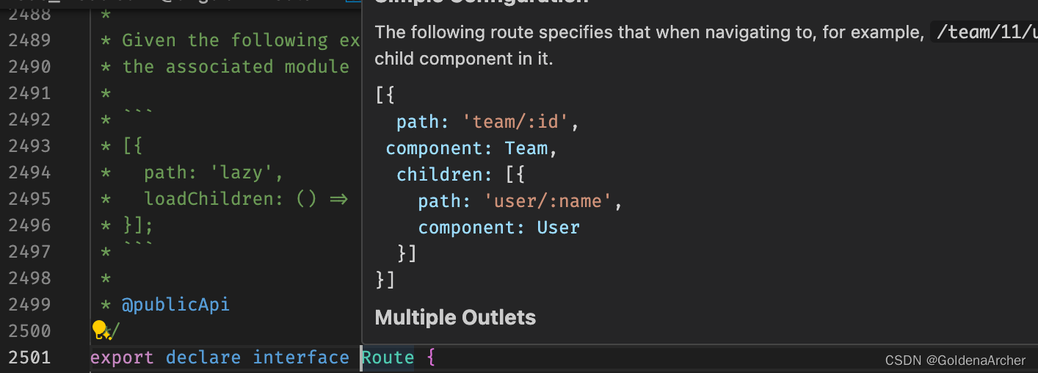Click the 'Multiple Outlets' heading in hover
Image resolution: width=1038 pixels, height=373 pixels.
(455, 318)
